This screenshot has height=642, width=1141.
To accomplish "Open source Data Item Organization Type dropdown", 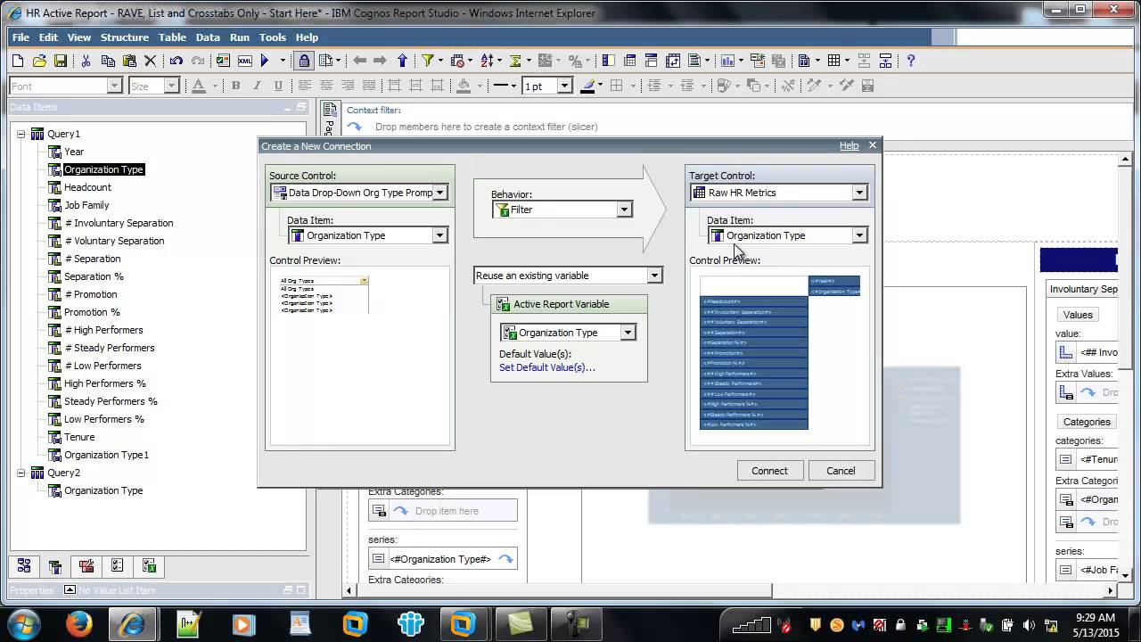I will point(439,235).
